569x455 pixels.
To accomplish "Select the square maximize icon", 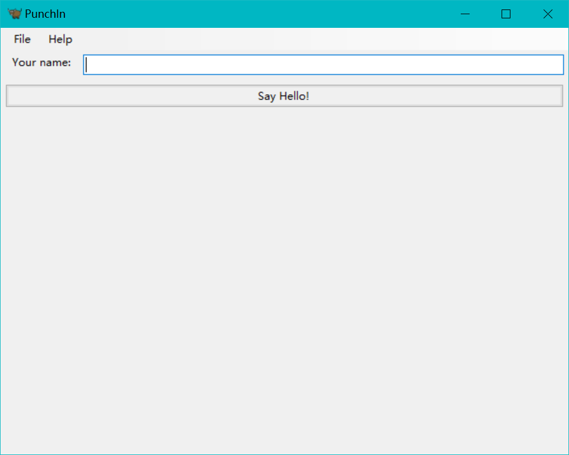I will click(x=506, y=14).
